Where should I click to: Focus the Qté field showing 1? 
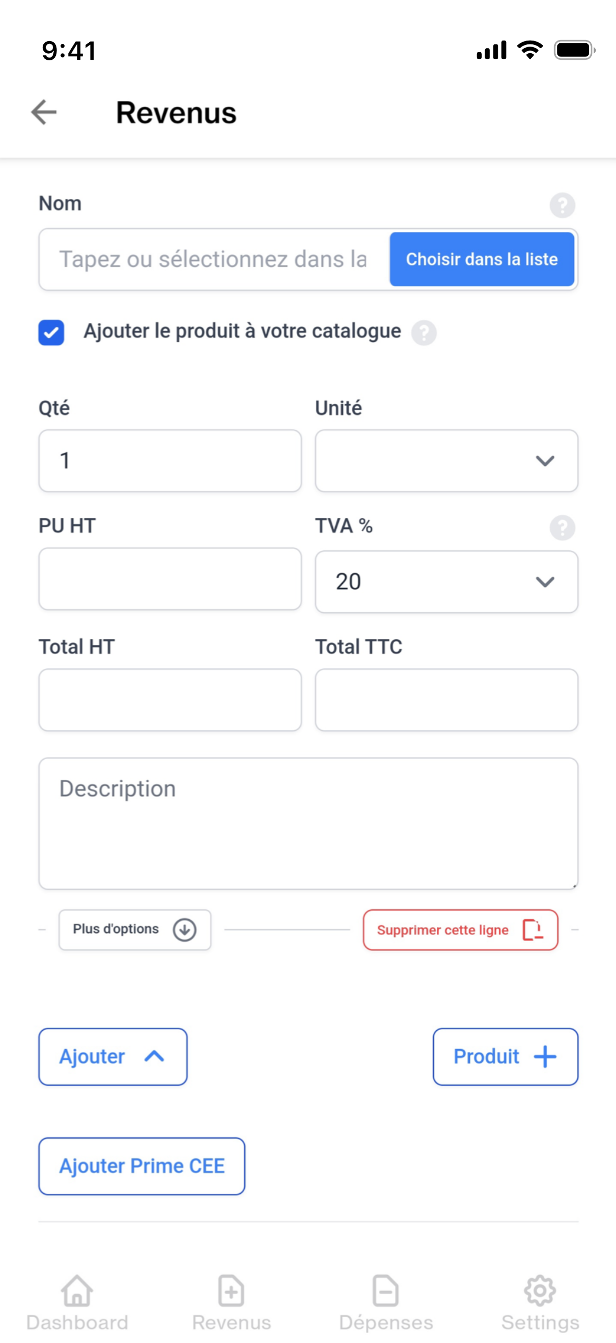pos(169,460)
